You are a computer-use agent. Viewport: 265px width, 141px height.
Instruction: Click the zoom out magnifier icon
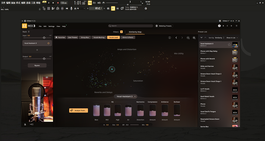(x=188, y=38)
